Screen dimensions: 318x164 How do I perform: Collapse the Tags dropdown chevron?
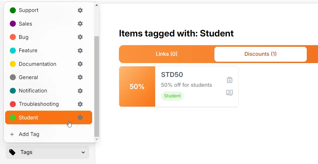click(83, 152)
